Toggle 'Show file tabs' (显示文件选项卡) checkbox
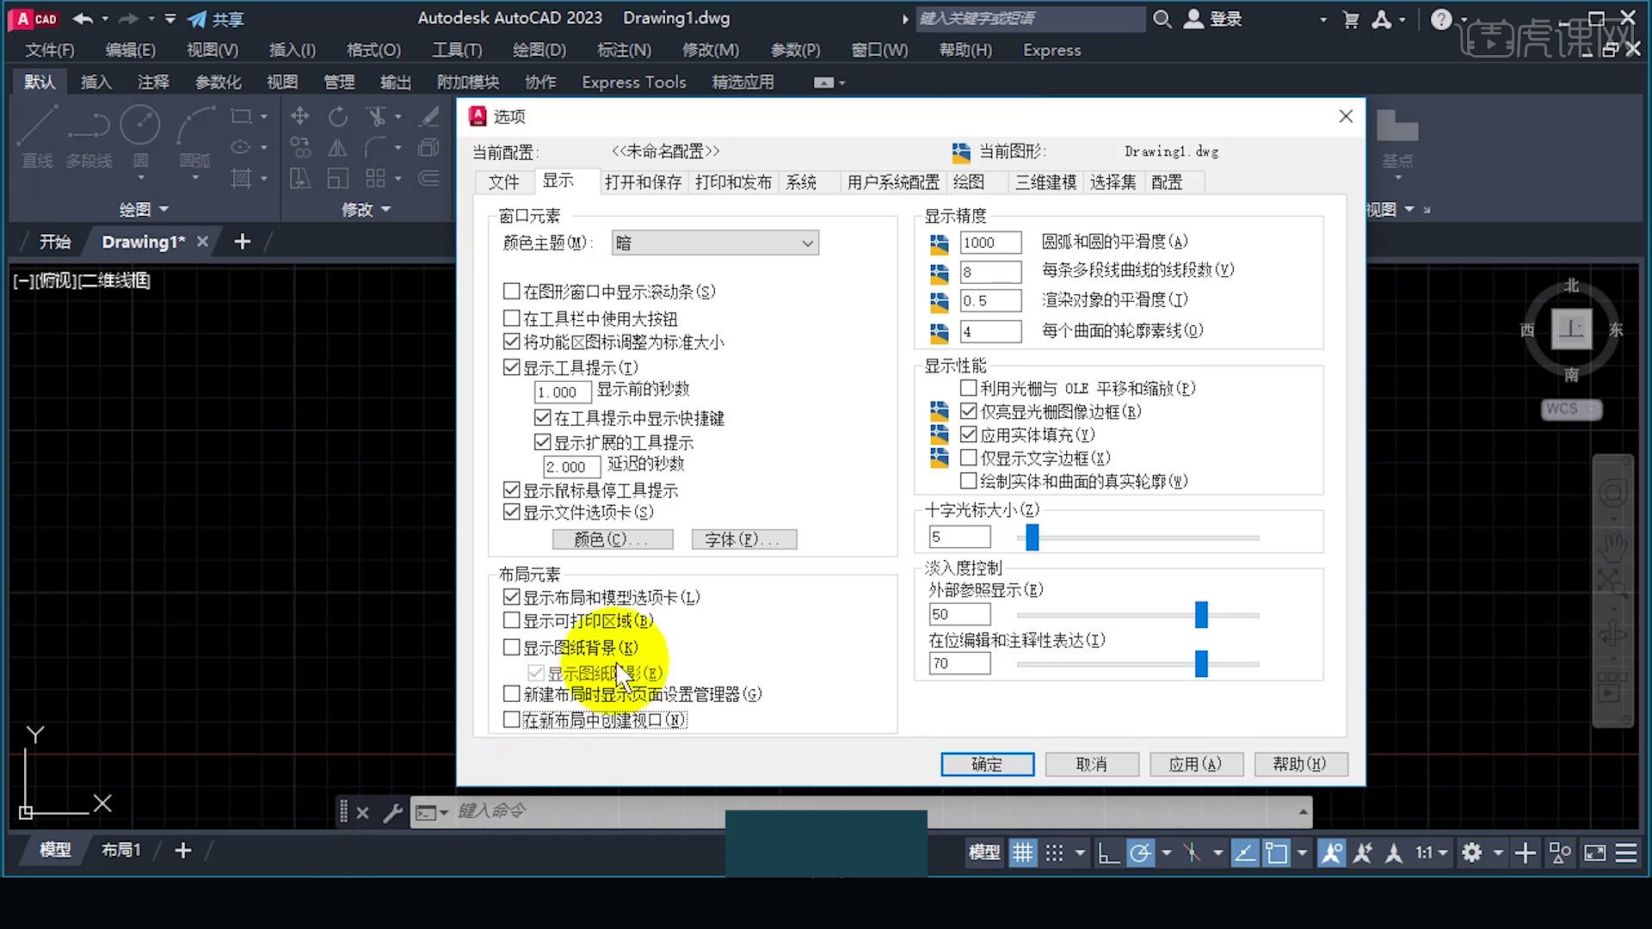This screenshot has height=929, width=1652. pyautogui.click(x=511, y=512)
